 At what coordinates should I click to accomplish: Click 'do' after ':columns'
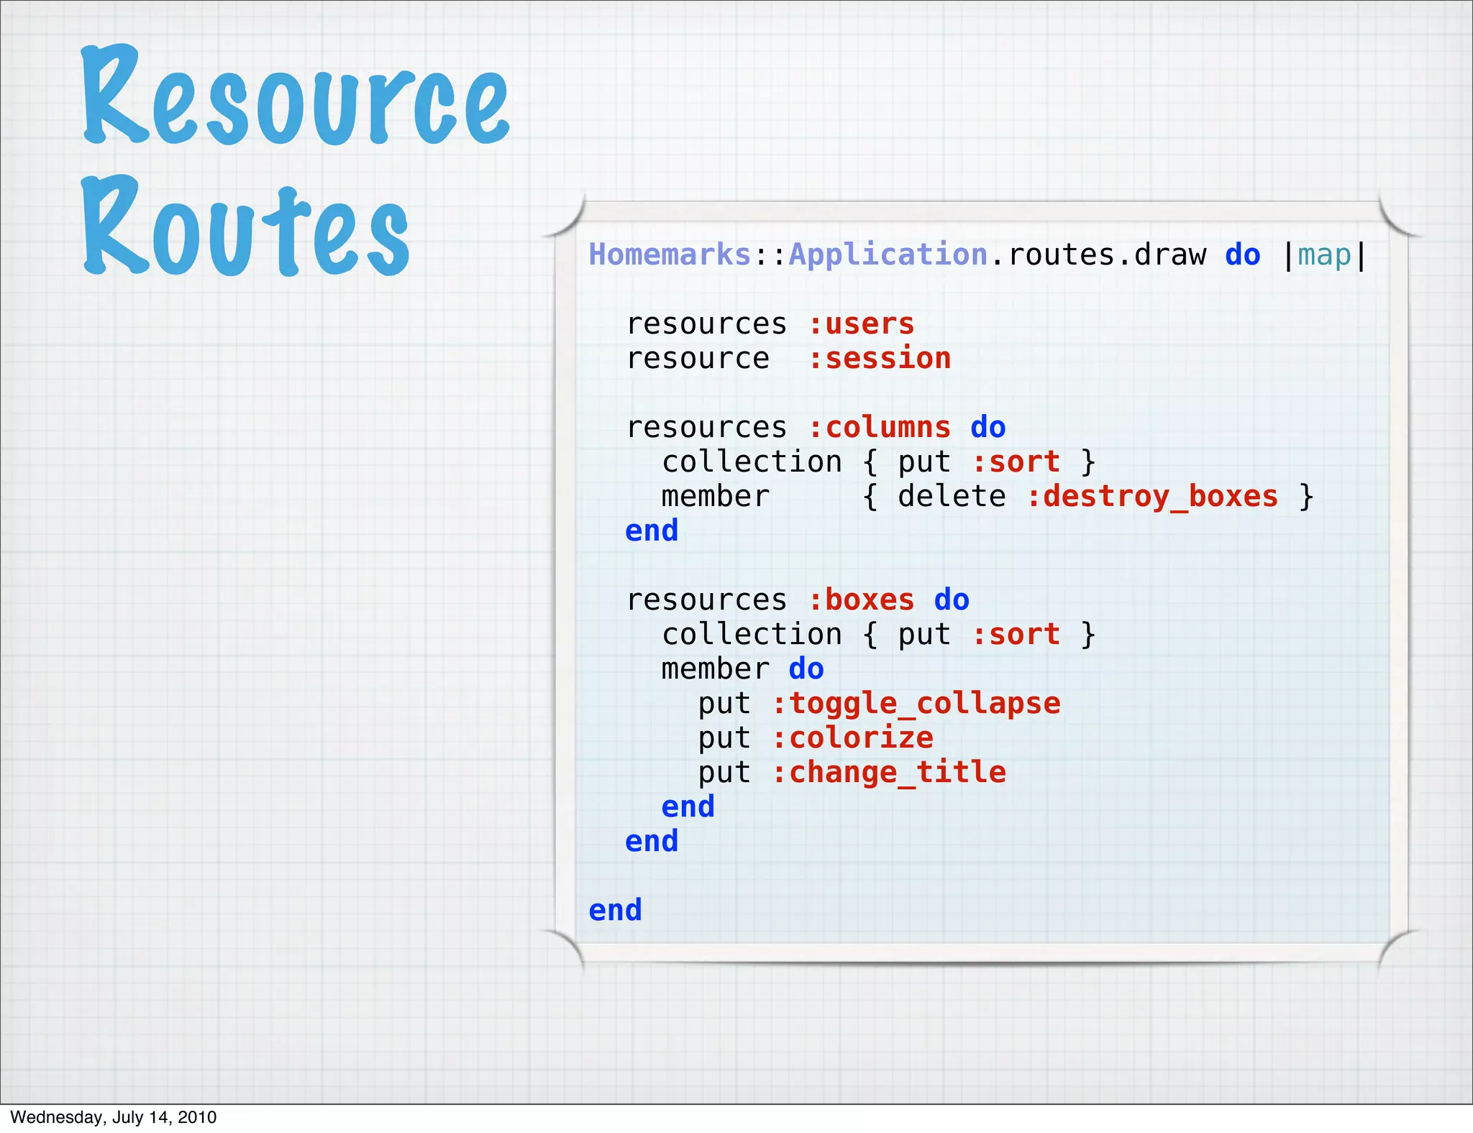pos(988,427)
